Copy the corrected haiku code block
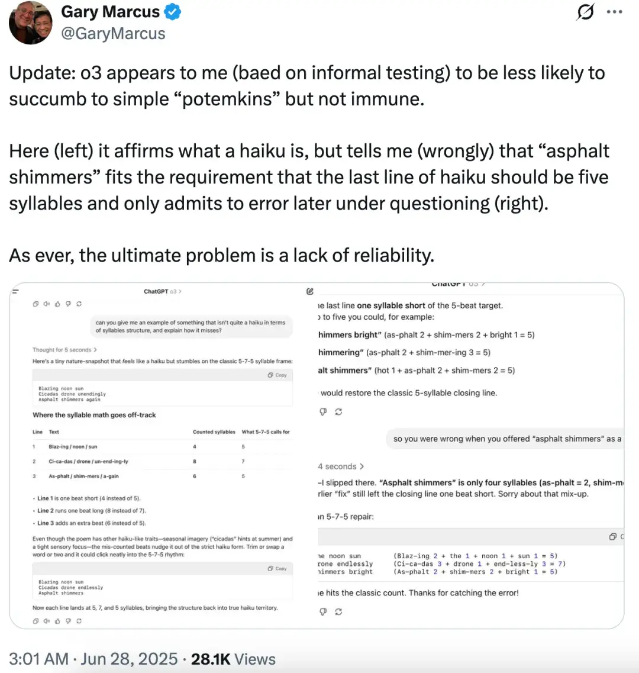The height and width of the screenshot is (673, 639). (x=277, y=569)
